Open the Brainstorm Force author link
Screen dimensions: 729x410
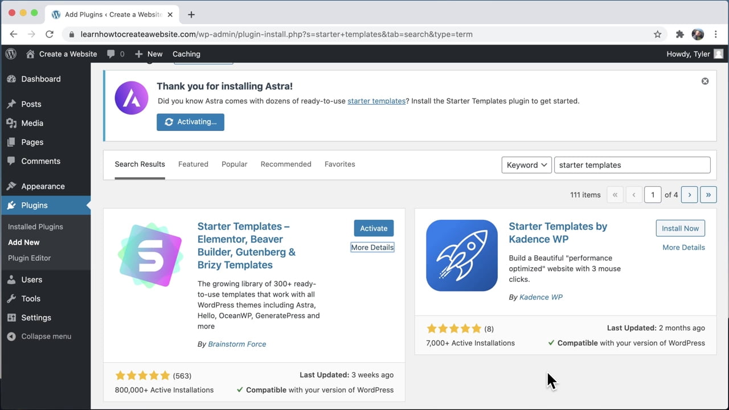click(237, 344)
